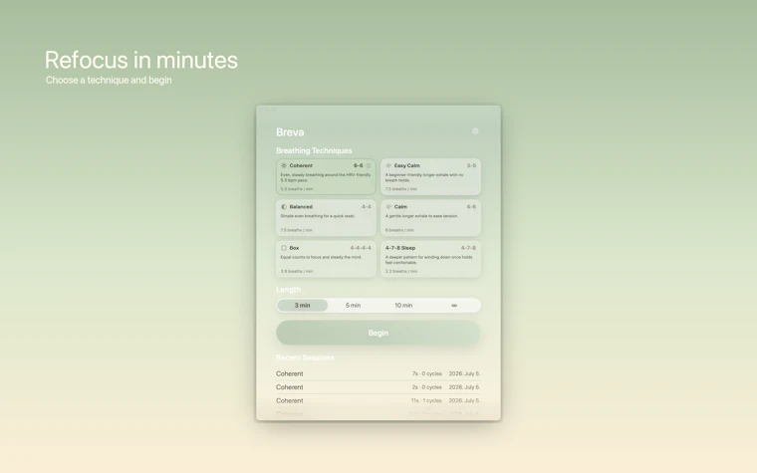Click the 4-7-8 Sleep "deeper pattern" description
This screenshot has width=757, height=473.
(428, 260)
